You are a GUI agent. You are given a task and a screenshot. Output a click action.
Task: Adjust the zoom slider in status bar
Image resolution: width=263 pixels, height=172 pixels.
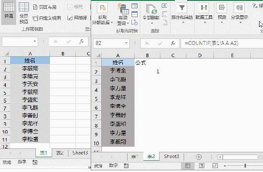[x=245, y=165]
